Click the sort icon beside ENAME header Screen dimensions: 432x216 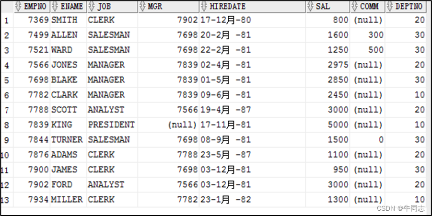[x=55, y=7]
